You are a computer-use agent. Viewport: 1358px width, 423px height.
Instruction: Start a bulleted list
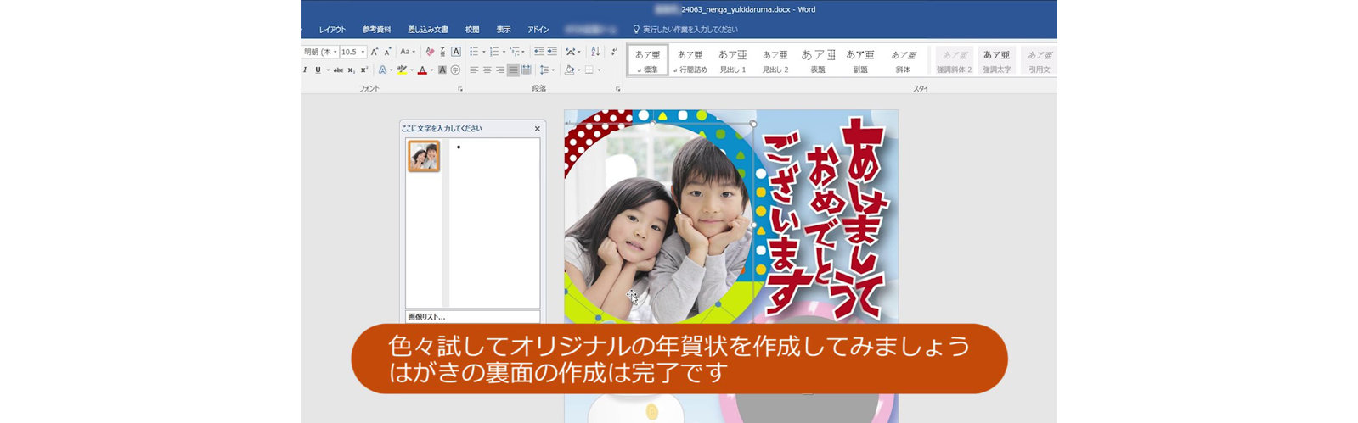point(474,52)
